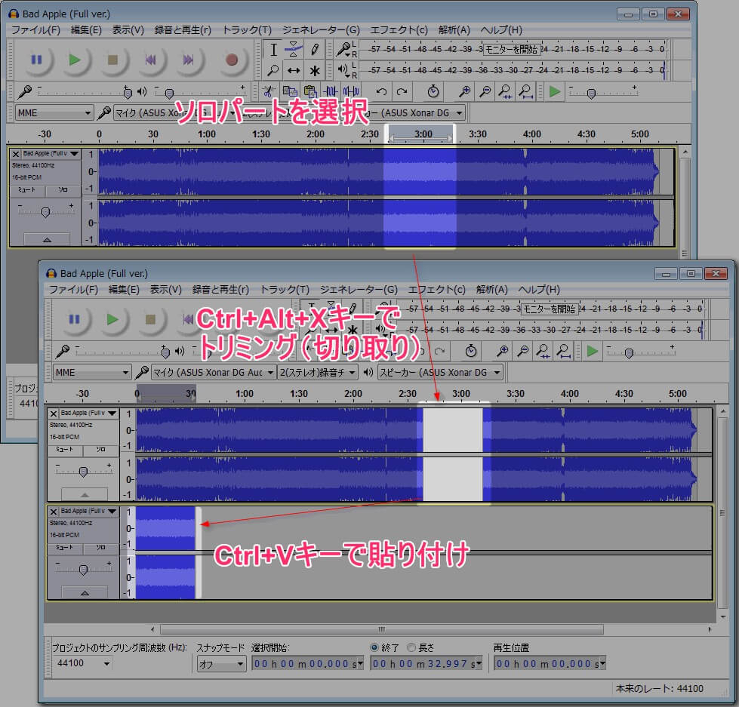Screen dimensions: 739x707
Task: Close the second track in front window
Action: [54, 512]
